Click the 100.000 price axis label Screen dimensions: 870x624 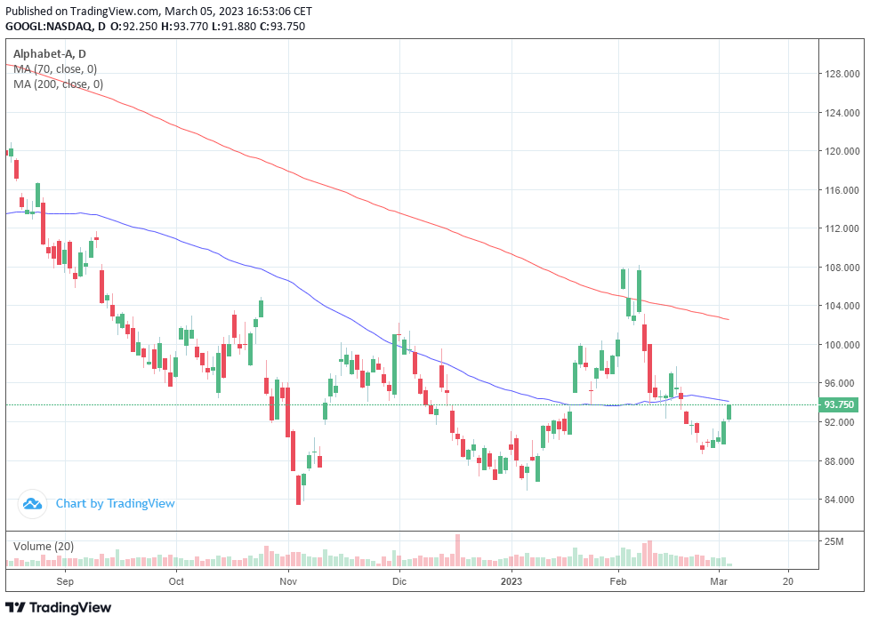(842, 345)
